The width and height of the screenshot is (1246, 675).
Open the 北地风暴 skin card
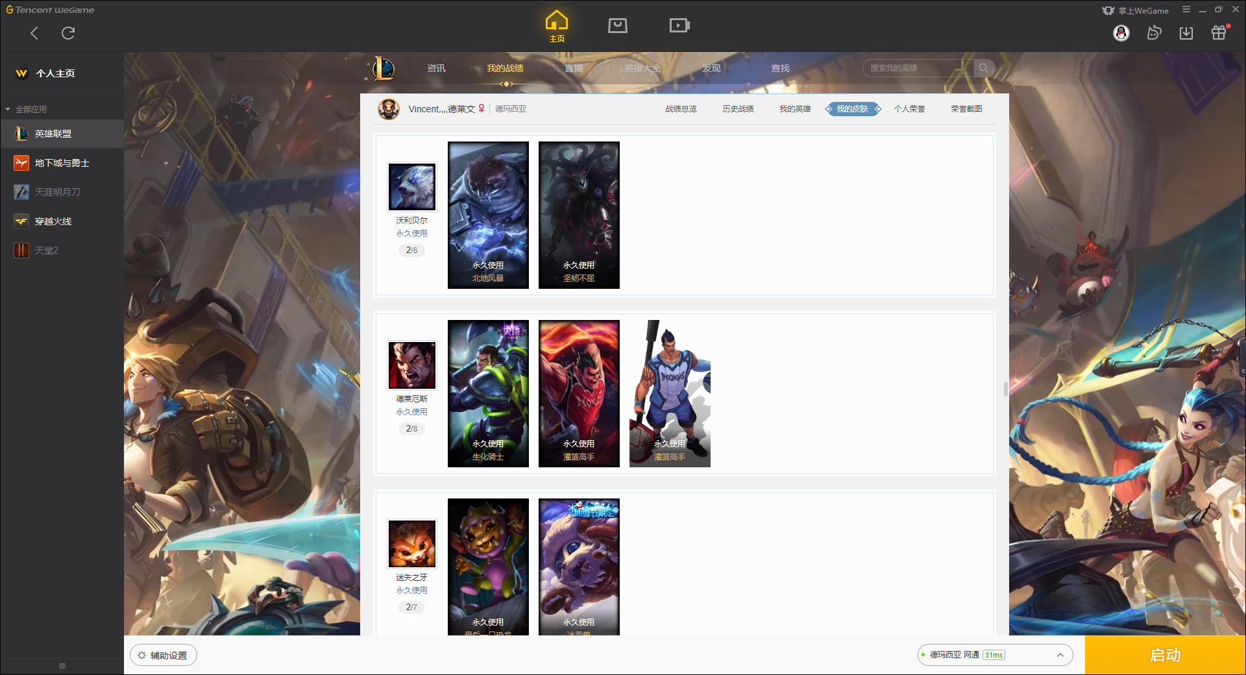tap(488, 215)
